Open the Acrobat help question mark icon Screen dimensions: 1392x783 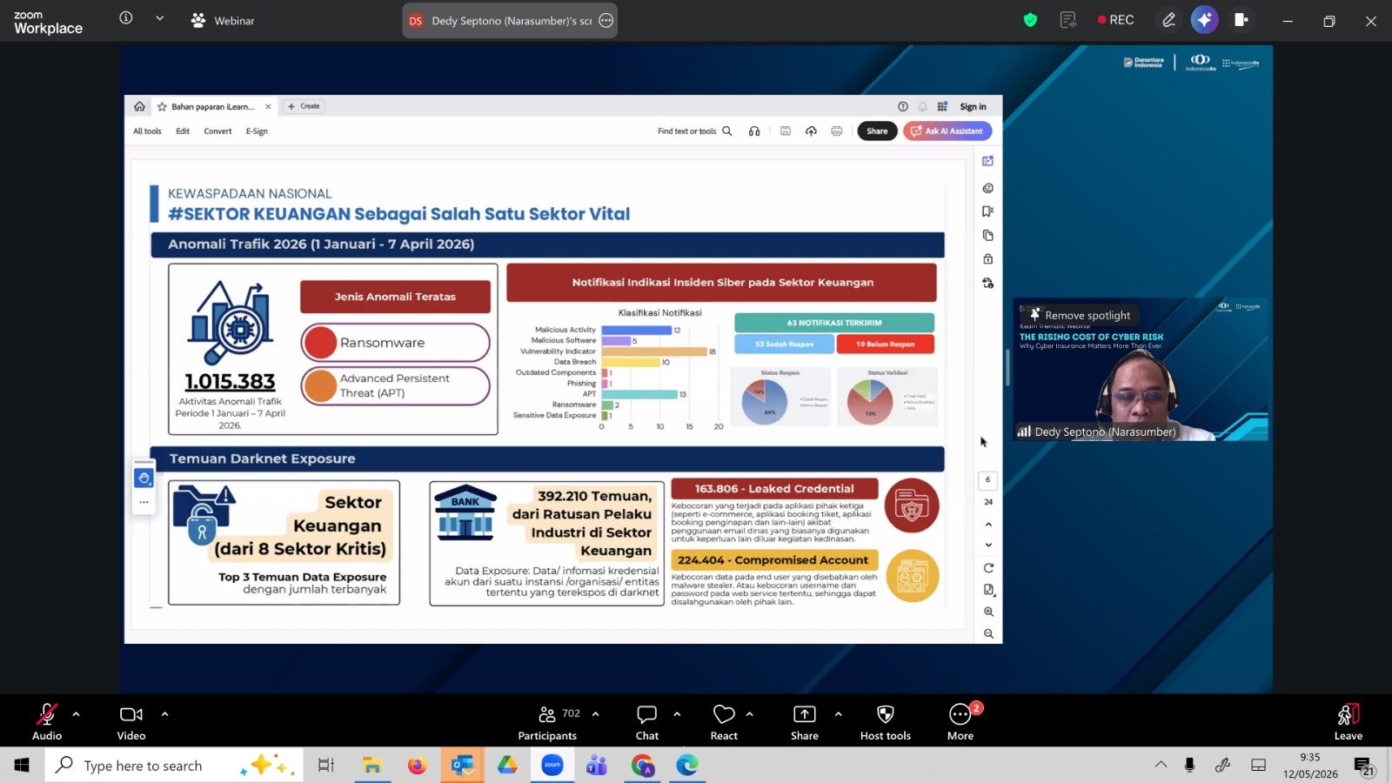(903, 107)
